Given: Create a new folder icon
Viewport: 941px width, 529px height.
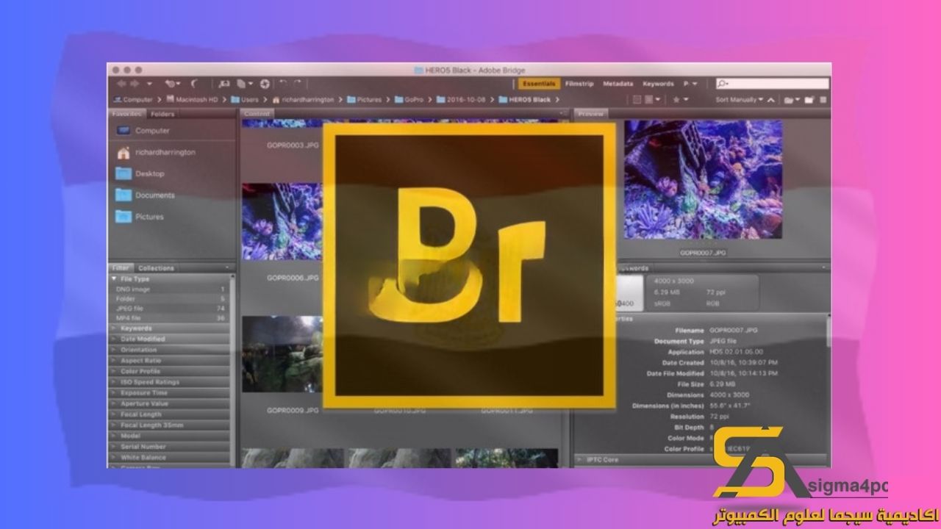Looking at the screenshot, I should [x=809, y=99].
